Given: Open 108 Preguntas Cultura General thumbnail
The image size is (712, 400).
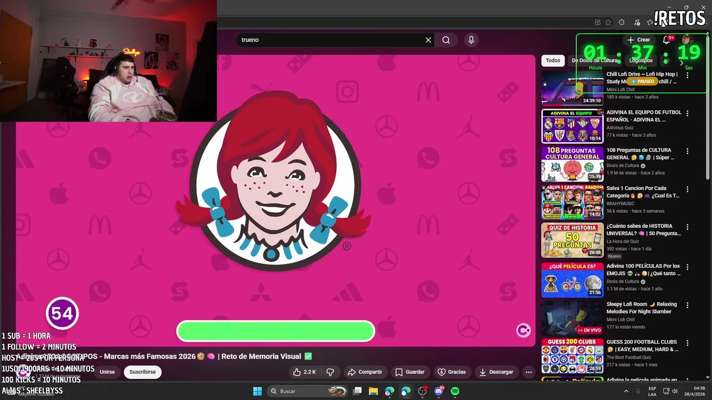Looking at the screenshot, I should pyautogui.click(x=572, y=164).
